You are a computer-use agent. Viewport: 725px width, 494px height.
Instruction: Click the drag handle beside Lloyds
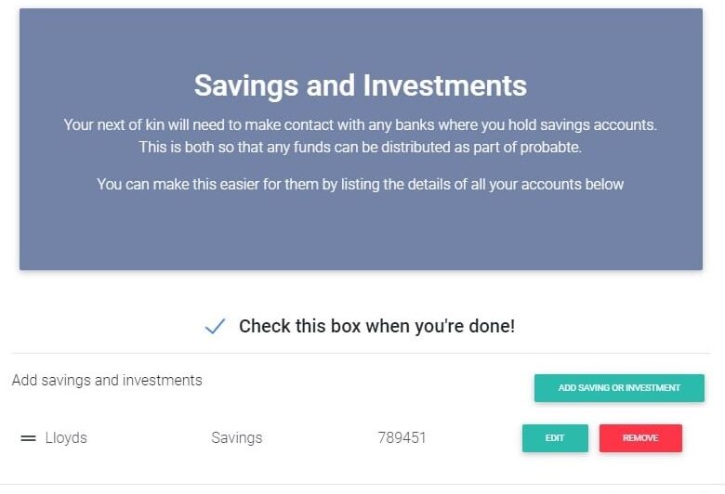[28, 438]
